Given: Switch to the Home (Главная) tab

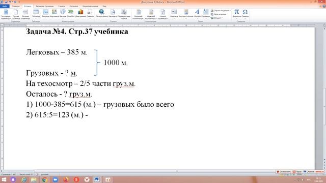Looking at the screenshot, I should coord(16,6).
